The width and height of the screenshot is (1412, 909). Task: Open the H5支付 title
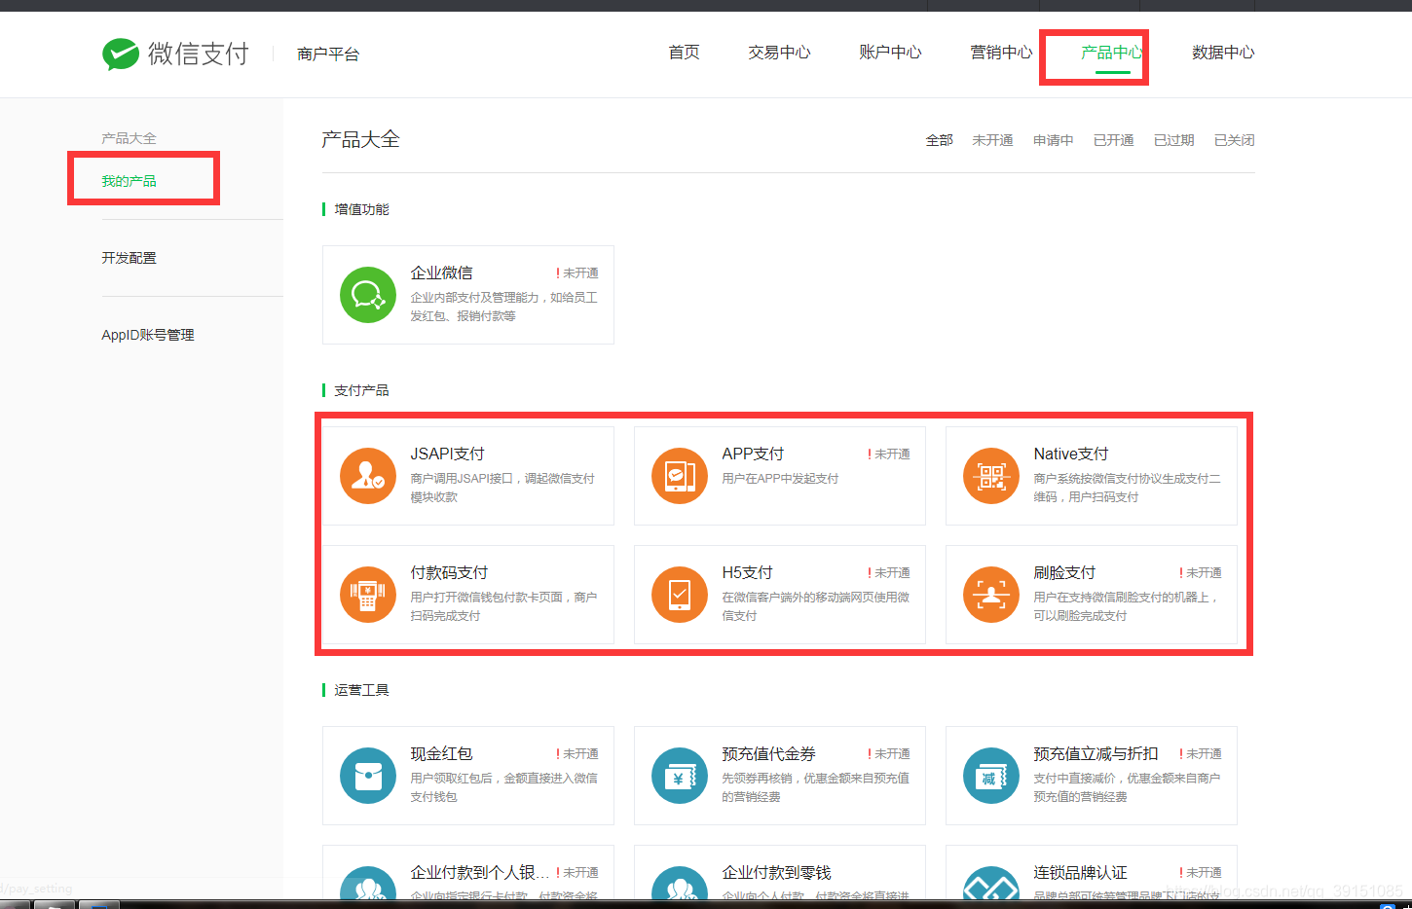747,572
